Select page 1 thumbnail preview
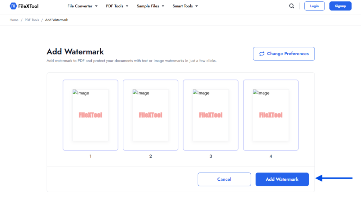This screenshot has height=199, width=361. [91, 115]
